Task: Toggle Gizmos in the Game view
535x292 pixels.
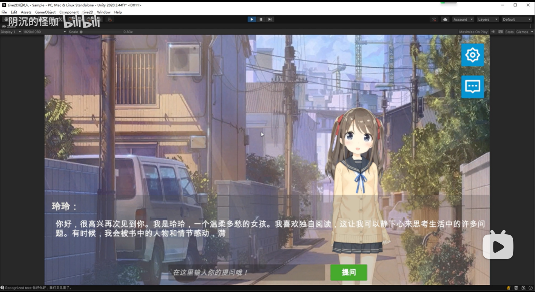Action: 522,32
